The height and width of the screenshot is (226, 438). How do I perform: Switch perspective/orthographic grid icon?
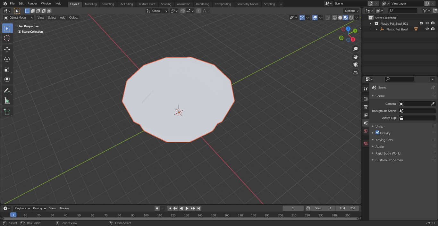tap(355, 72)
